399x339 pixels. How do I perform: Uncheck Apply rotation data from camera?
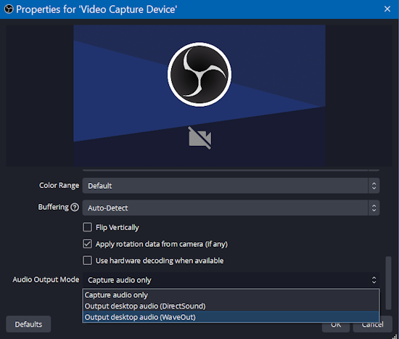coord(87,244)
